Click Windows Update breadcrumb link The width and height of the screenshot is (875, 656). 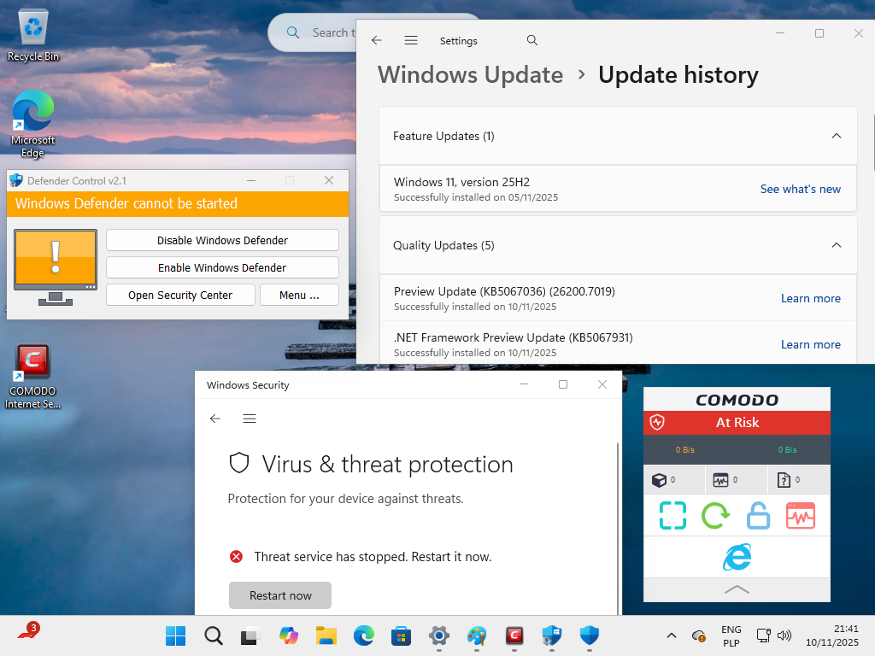point(471,75)
